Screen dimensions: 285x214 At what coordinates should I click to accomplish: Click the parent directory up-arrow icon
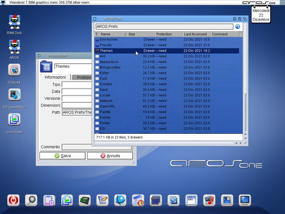238,27
